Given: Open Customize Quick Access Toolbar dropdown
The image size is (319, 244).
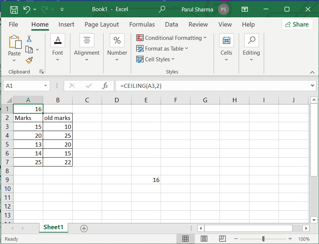Looking at the screenshot, I should pos(62,9).
